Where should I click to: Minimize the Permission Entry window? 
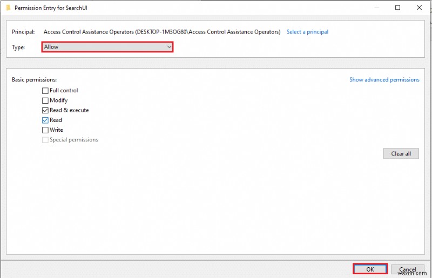[376, 8]
